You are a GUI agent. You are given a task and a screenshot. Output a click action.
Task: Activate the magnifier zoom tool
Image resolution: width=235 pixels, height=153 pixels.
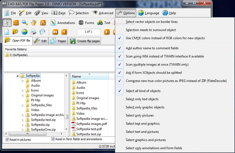coord(25,23)
